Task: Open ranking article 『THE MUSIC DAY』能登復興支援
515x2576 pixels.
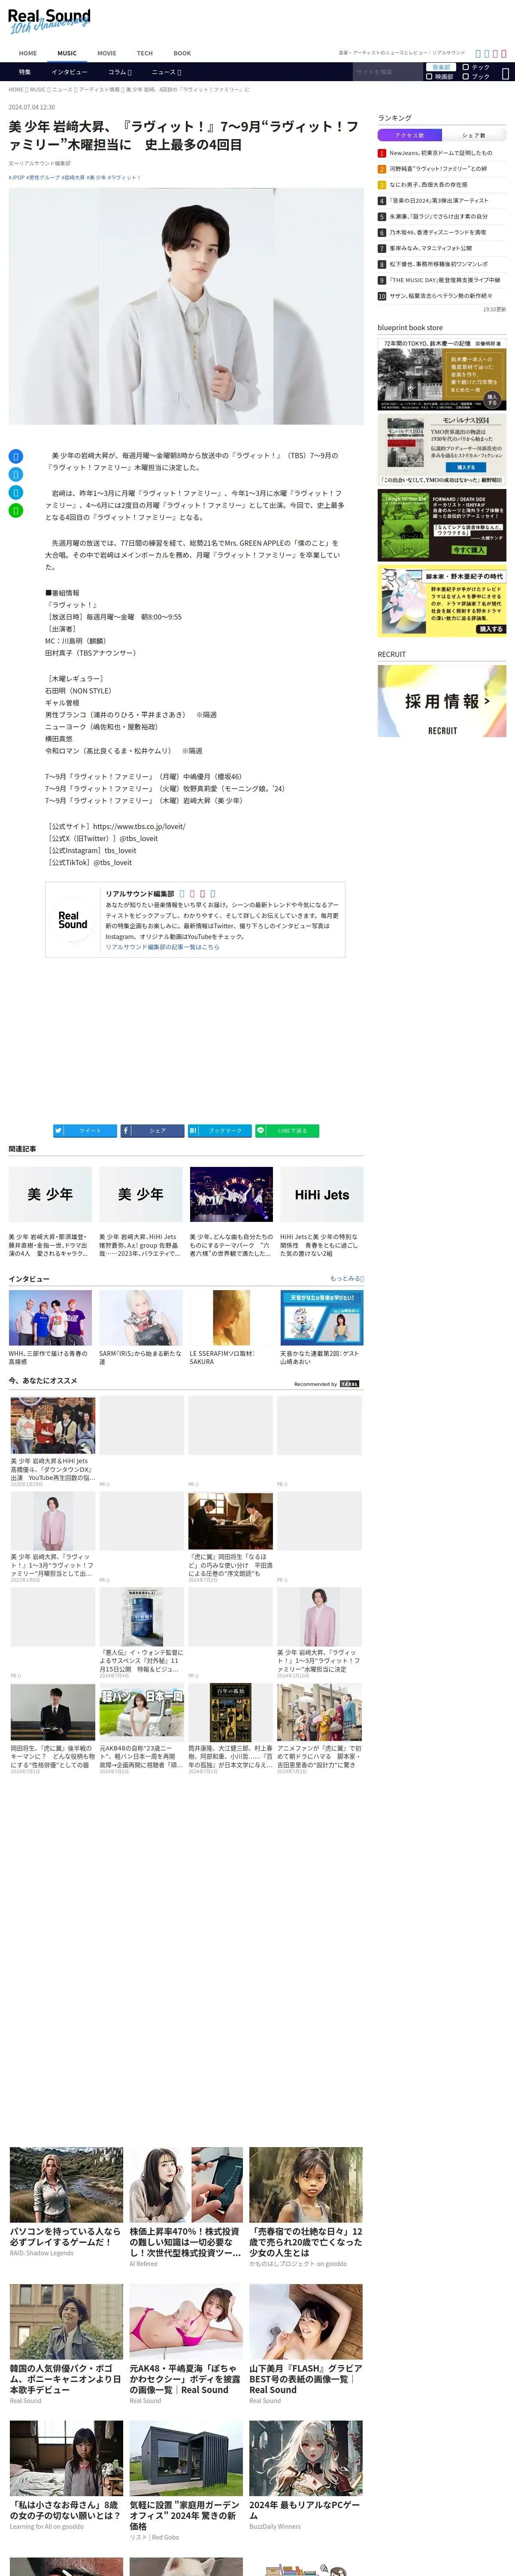Action: tap(445, 280)
